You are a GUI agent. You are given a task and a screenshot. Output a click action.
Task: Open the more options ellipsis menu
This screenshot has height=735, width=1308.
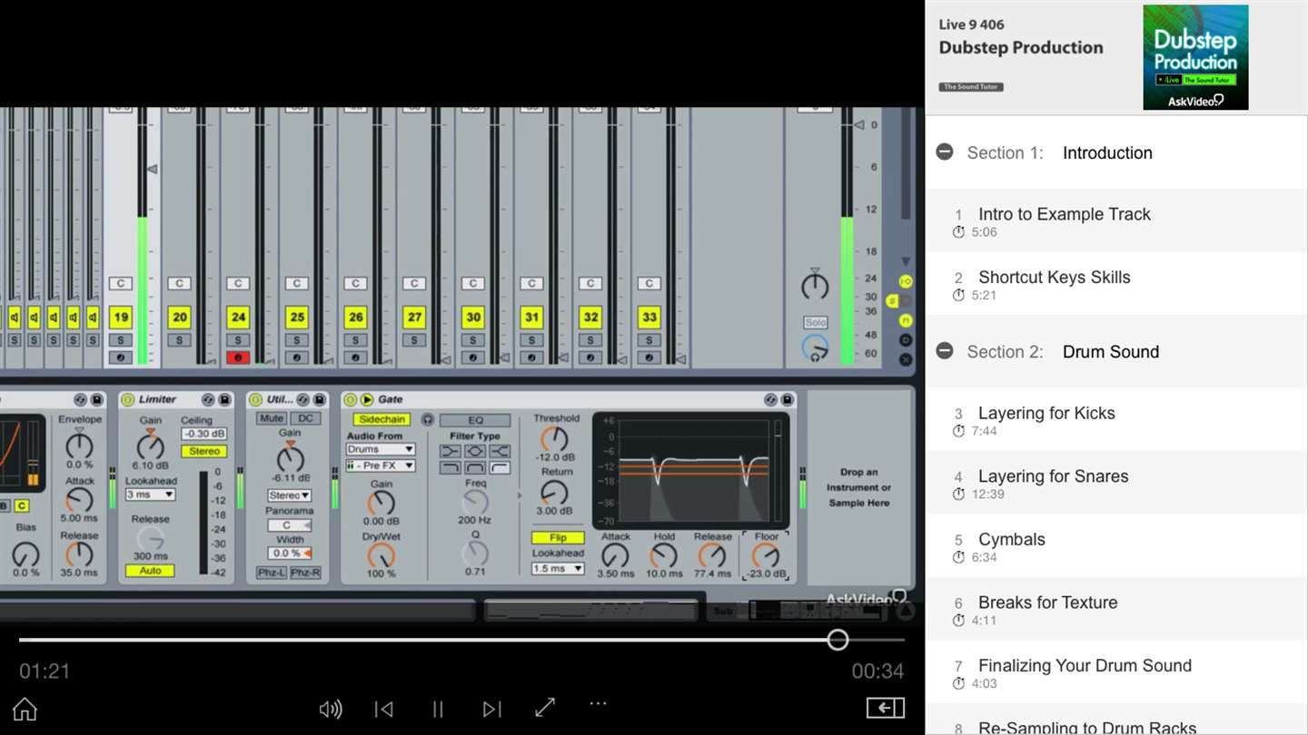(x=598, y=703)
